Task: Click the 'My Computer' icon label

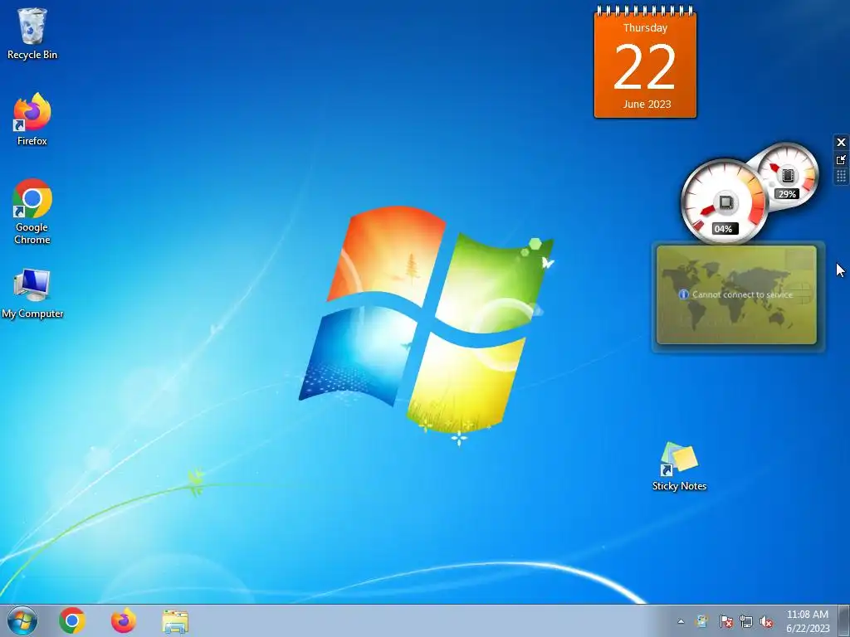Action: click(x=32, y=314)
